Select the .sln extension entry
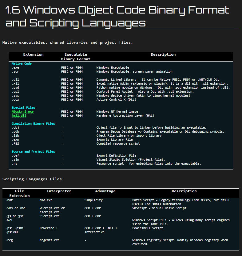 (15, 159)
